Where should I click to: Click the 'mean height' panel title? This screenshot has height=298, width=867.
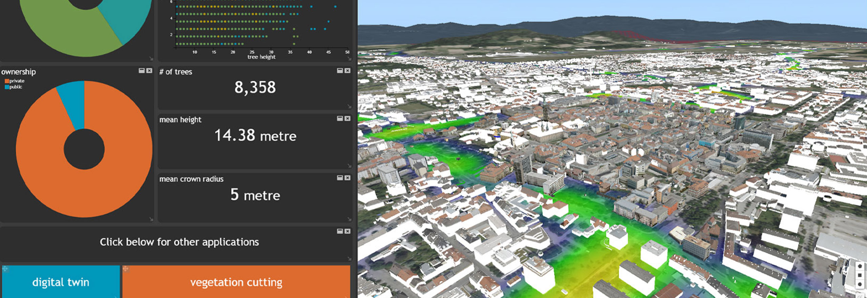[x=180, y=120]
